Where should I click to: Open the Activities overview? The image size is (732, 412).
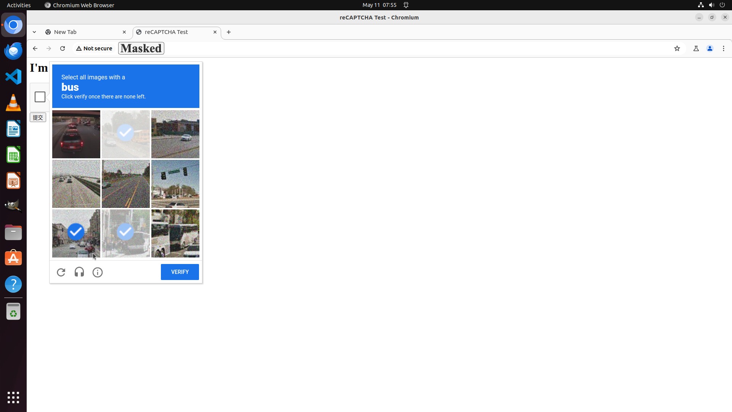pos(19,5)
